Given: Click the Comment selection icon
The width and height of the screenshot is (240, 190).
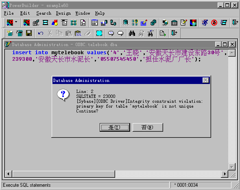Looking at the screenshot, I should [111, 33].
